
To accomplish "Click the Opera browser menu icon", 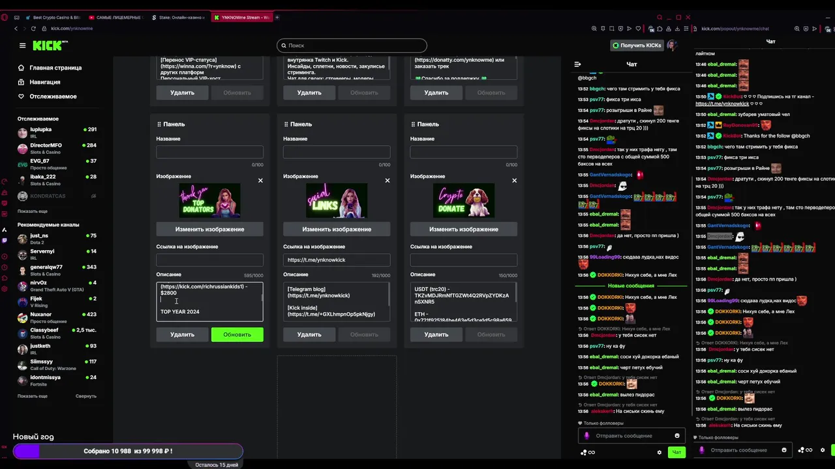I will 5,18.
